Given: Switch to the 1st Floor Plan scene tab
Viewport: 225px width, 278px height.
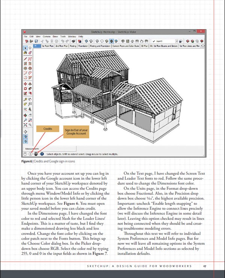Looking at the screenshot, I should (48, 46).
